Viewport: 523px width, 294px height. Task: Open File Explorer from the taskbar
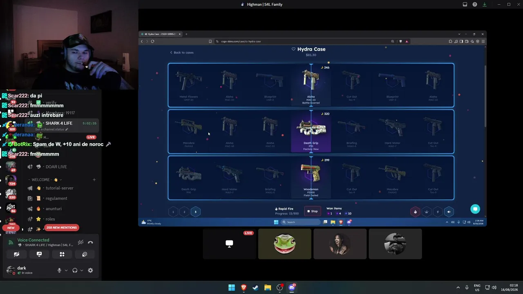pyautogui.click(x=268, y=287)
